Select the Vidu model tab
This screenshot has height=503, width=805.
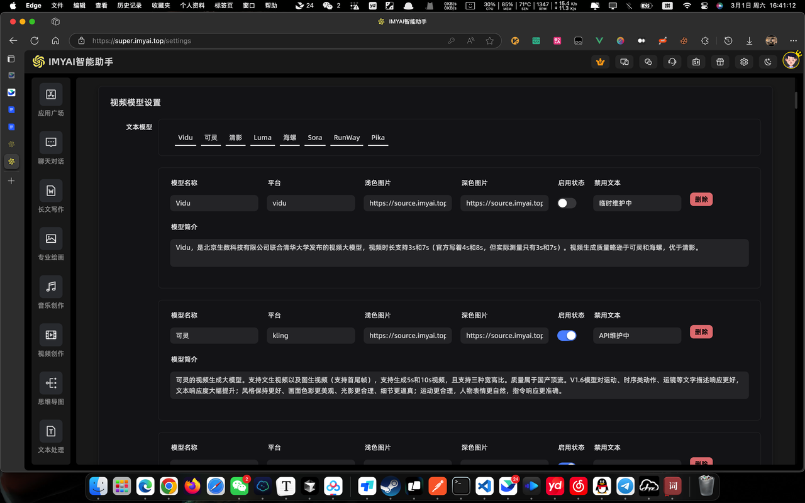click(186, 138)
